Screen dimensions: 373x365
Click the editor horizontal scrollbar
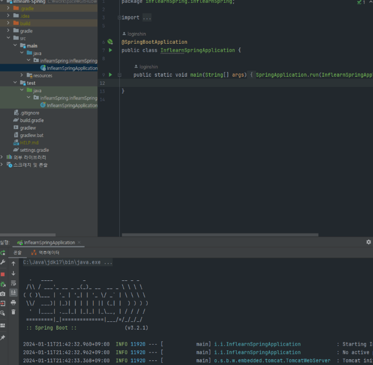click(x=220, y=235)
